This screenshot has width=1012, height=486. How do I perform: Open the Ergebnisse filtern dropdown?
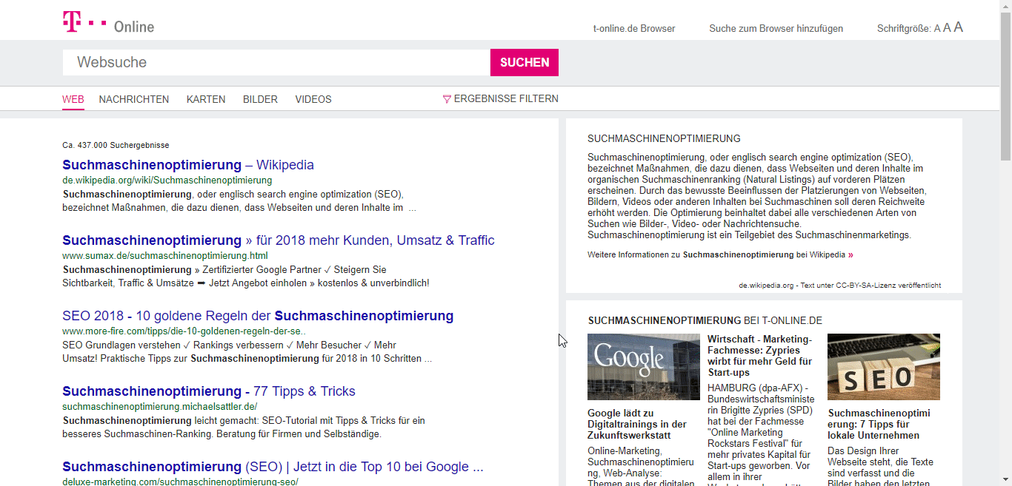click(500, 99)
